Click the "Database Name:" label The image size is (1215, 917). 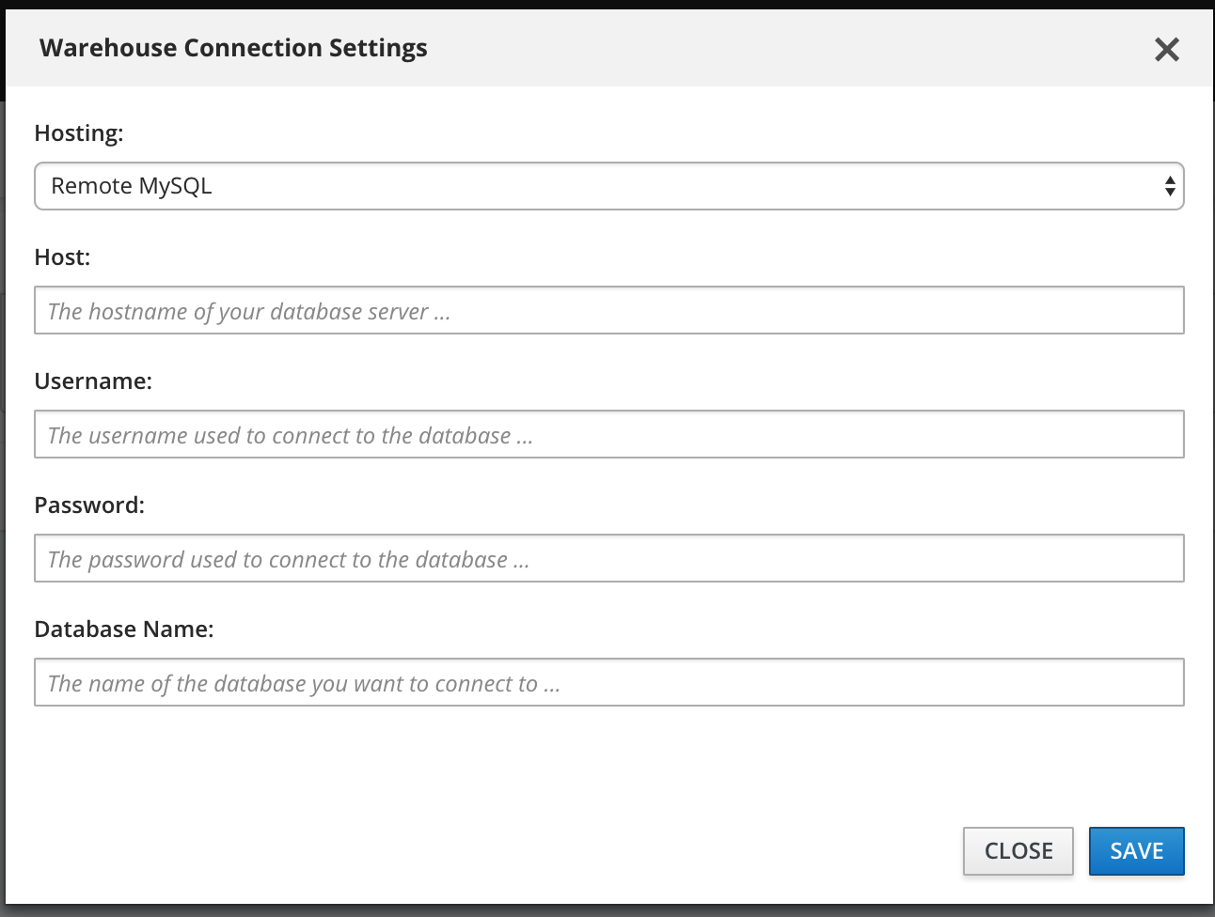click(124, 629)
